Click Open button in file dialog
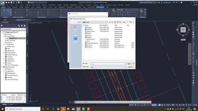This screenshot has height=111, width=198. [x=129, y=64]
